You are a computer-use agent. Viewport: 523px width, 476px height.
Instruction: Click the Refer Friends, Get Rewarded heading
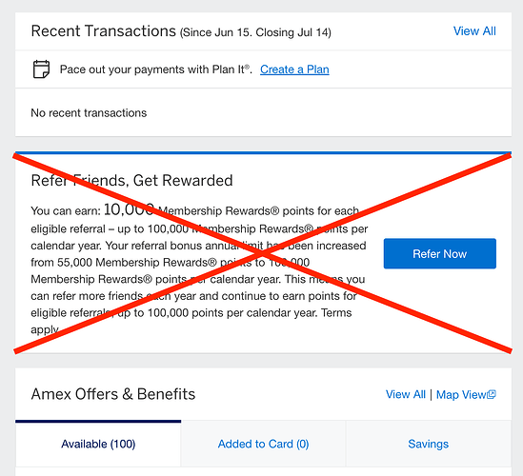[131, 180]
